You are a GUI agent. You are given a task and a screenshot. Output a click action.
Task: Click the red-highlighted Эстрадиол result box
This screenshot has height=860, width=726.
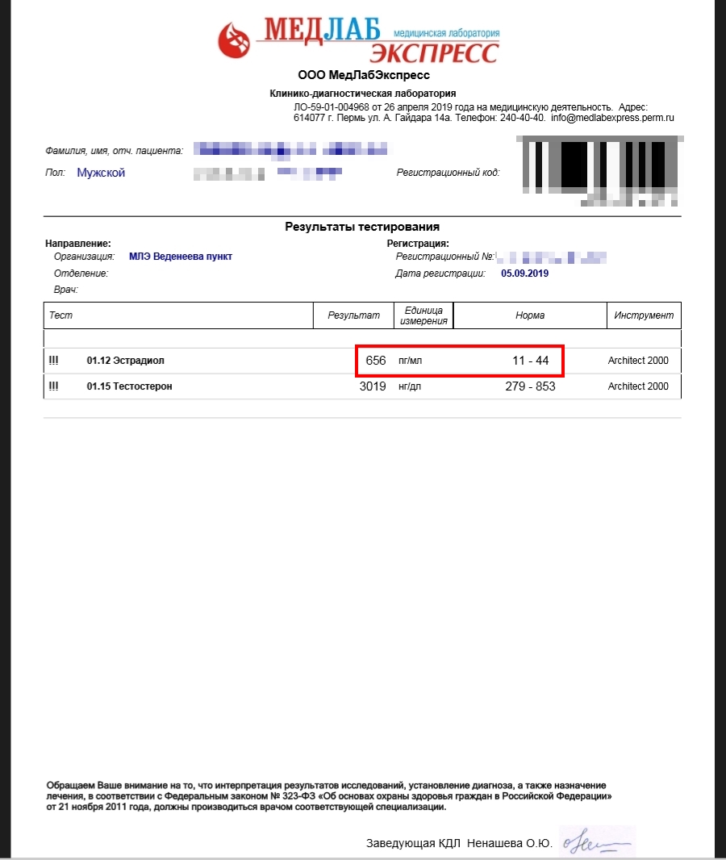tap(461, 361)
